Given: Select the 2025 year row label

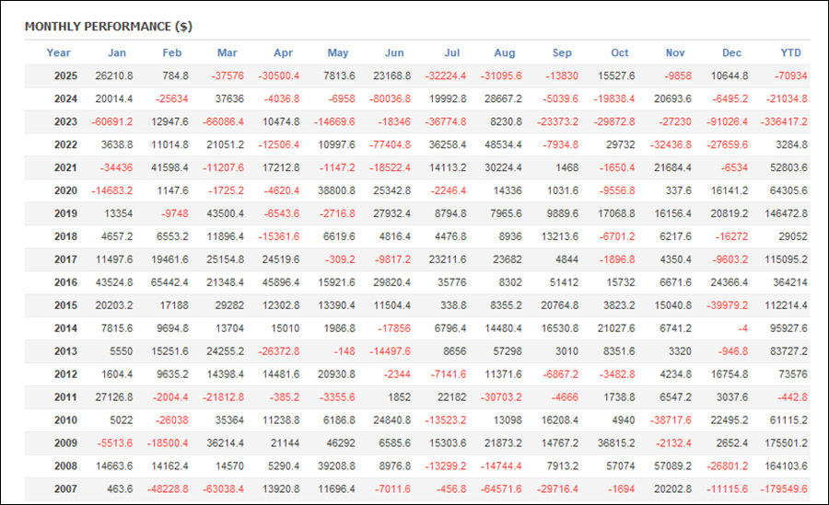Looking at the screenshot, I should 65,75.
